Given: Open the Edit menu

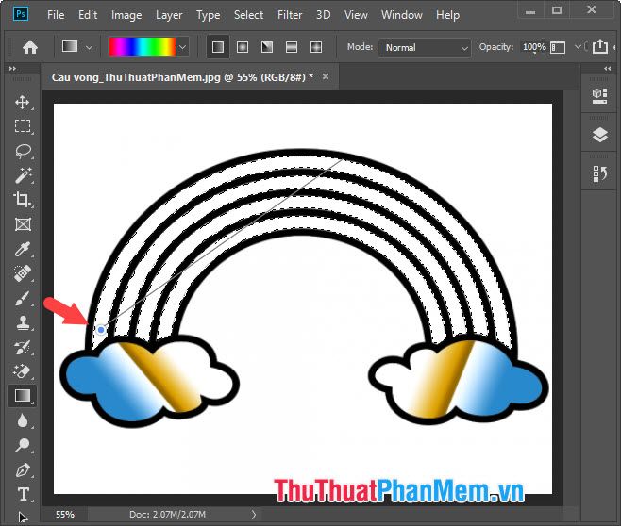Looking at the screenshot, I should click(88, 15).
